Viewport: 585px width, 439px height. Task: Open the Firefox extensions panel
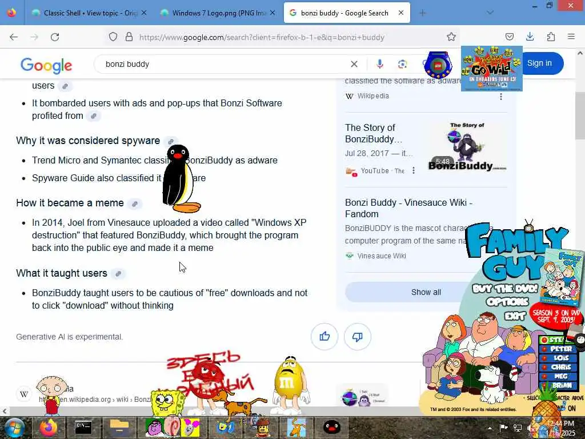pos(551,37)
